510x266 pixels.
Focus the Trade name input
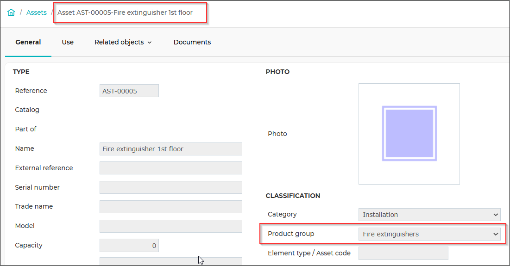[171, 207]
